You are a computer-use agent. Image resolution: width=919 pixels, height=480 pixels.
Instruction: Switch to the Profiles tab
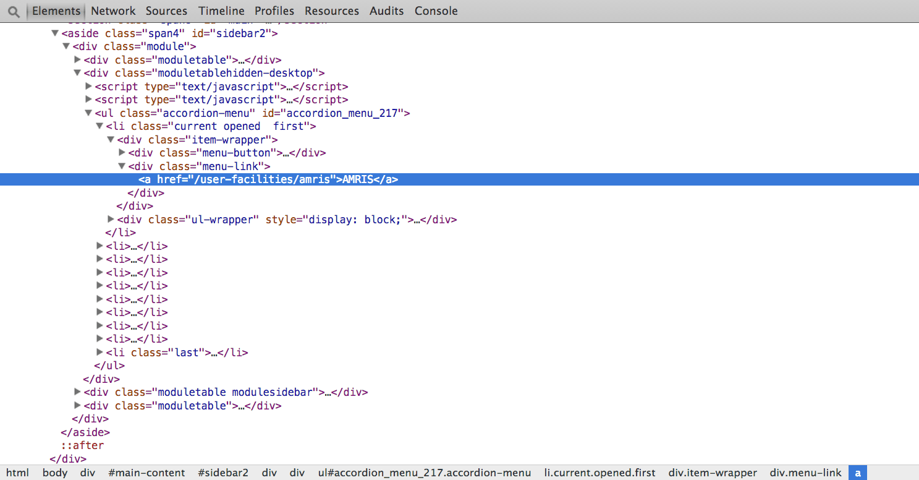tap(274, 11)
